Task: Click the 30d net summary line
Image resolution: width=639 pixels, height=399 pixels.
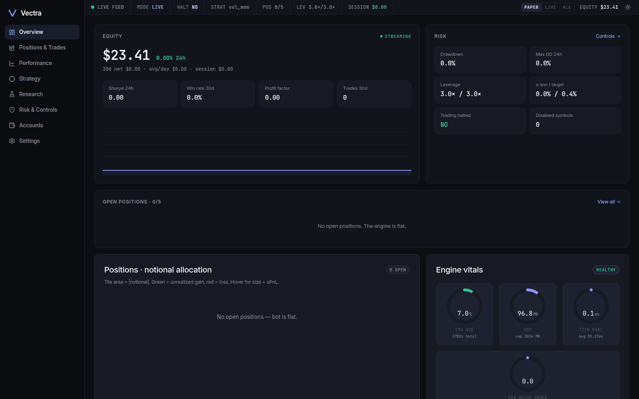Action: tap(168, 69)
